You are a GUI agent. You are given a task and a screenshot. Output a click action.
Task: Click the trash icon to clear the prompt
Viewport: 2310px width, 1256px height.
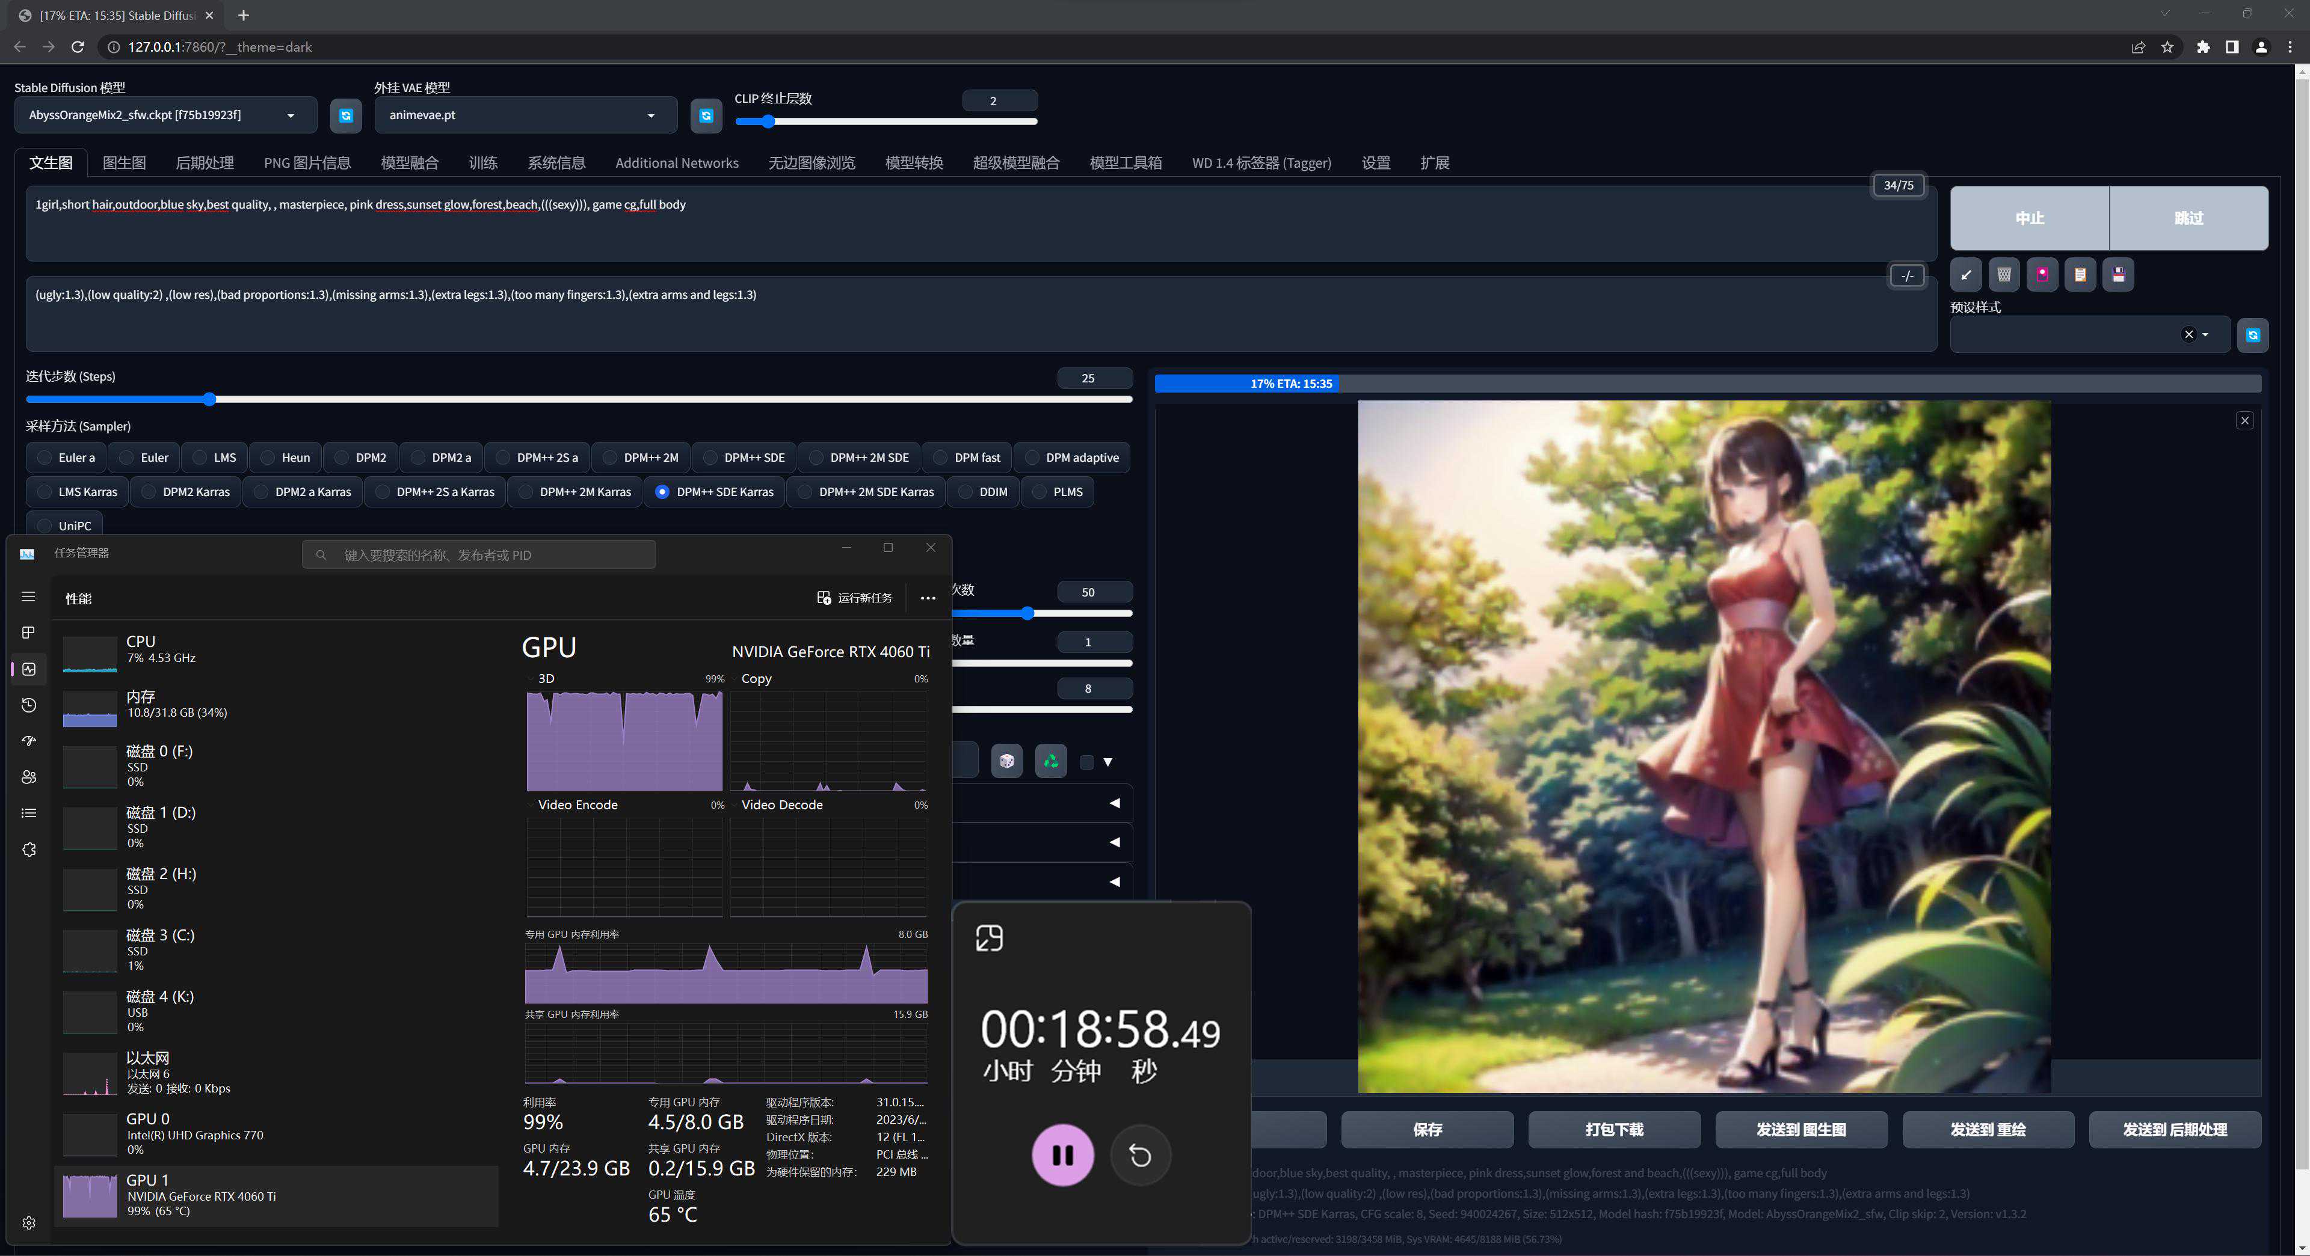point(2004,275)
